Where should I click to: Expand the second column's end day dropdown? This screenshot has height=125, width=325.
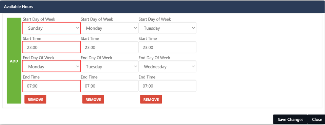tap(109, 66)
